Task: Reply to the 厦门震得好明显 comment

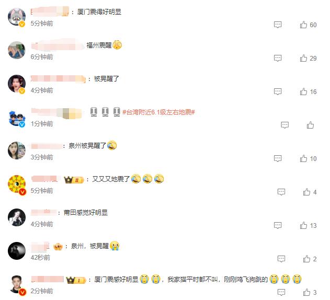Action: pyautogui.click(x=278, y=25)
